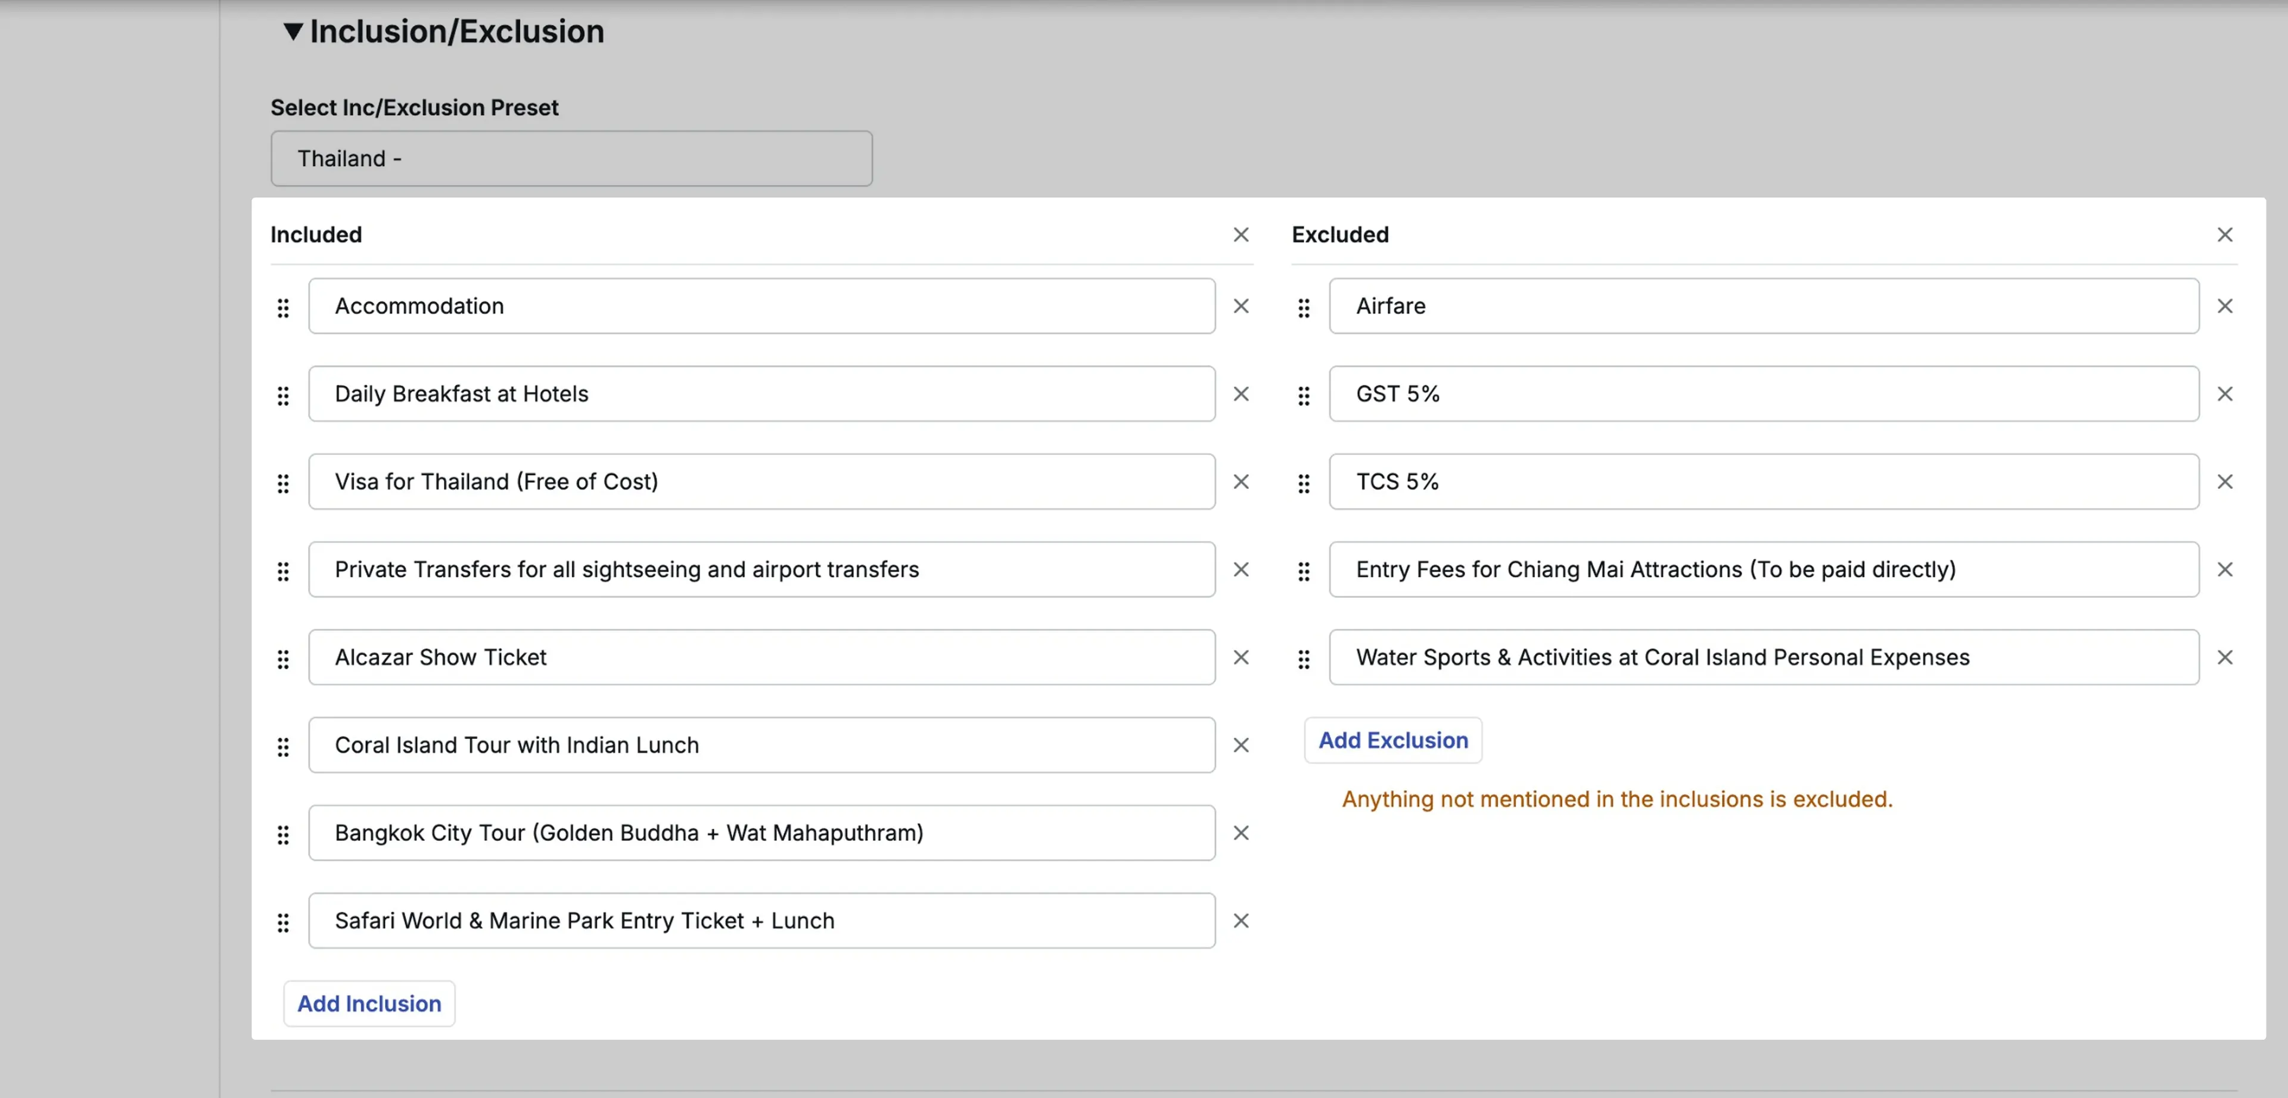Click the 'Anything not mentioned in the inclusions' note
This screenshot has width=2288, height=1098.
click(x=1616, y=799)
